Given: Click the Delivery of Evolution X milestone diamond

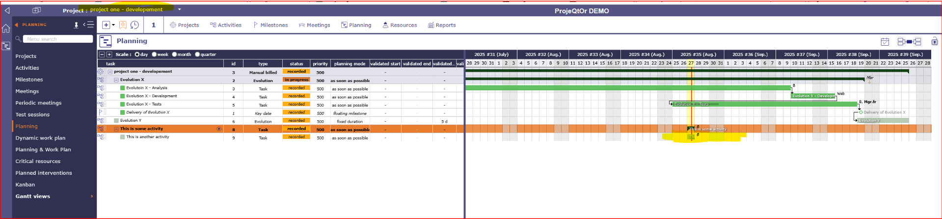Looking at the screenshot, I should point(861,112).
